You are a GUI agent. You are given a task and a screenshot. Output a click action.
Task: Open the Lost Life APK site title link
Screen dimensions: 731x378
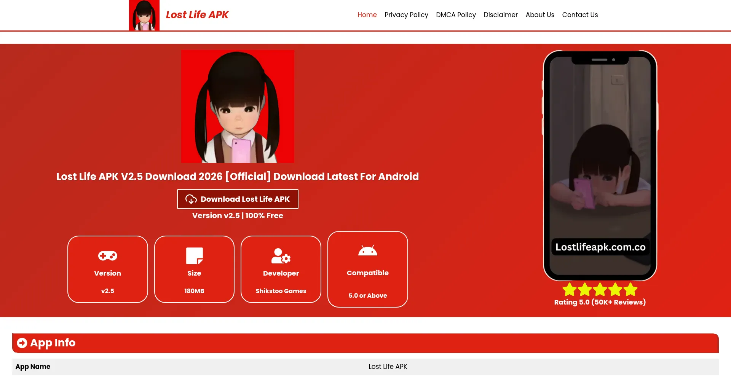click(197, 15)
